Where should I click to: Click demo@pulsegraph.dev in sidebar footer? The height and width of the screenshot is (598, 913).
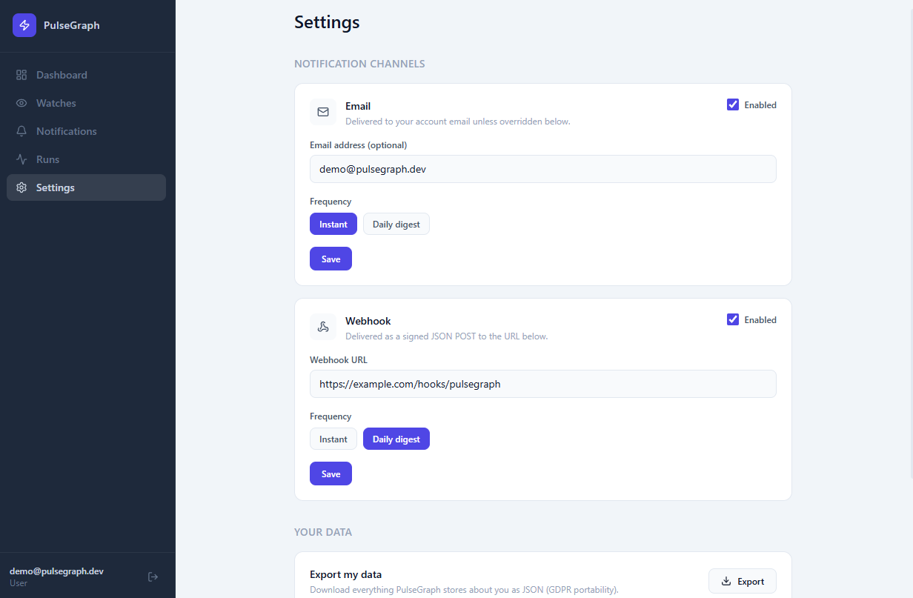click(x=56, y=571)
